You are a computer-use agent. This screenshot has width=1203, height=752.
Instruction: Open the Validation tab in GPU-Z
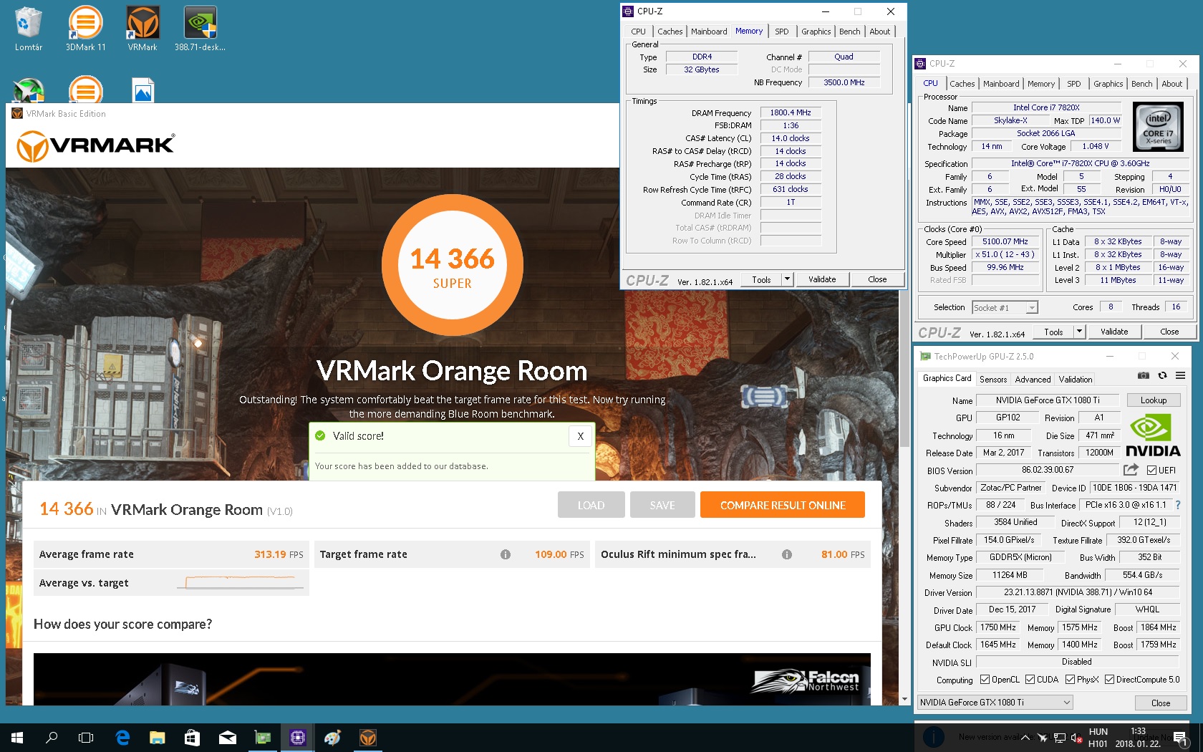1076,380
